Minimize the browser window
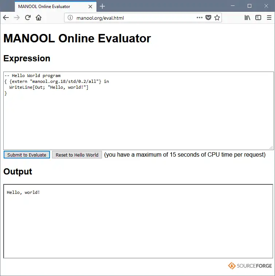The image size is (275, 276). click(233, 6)
